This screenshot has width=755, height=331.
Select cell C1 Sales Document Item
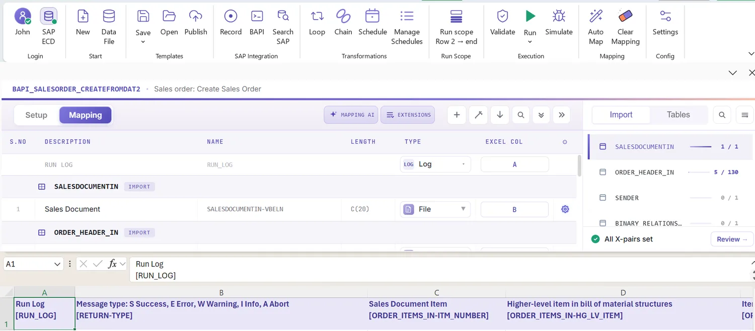(436, 314)
